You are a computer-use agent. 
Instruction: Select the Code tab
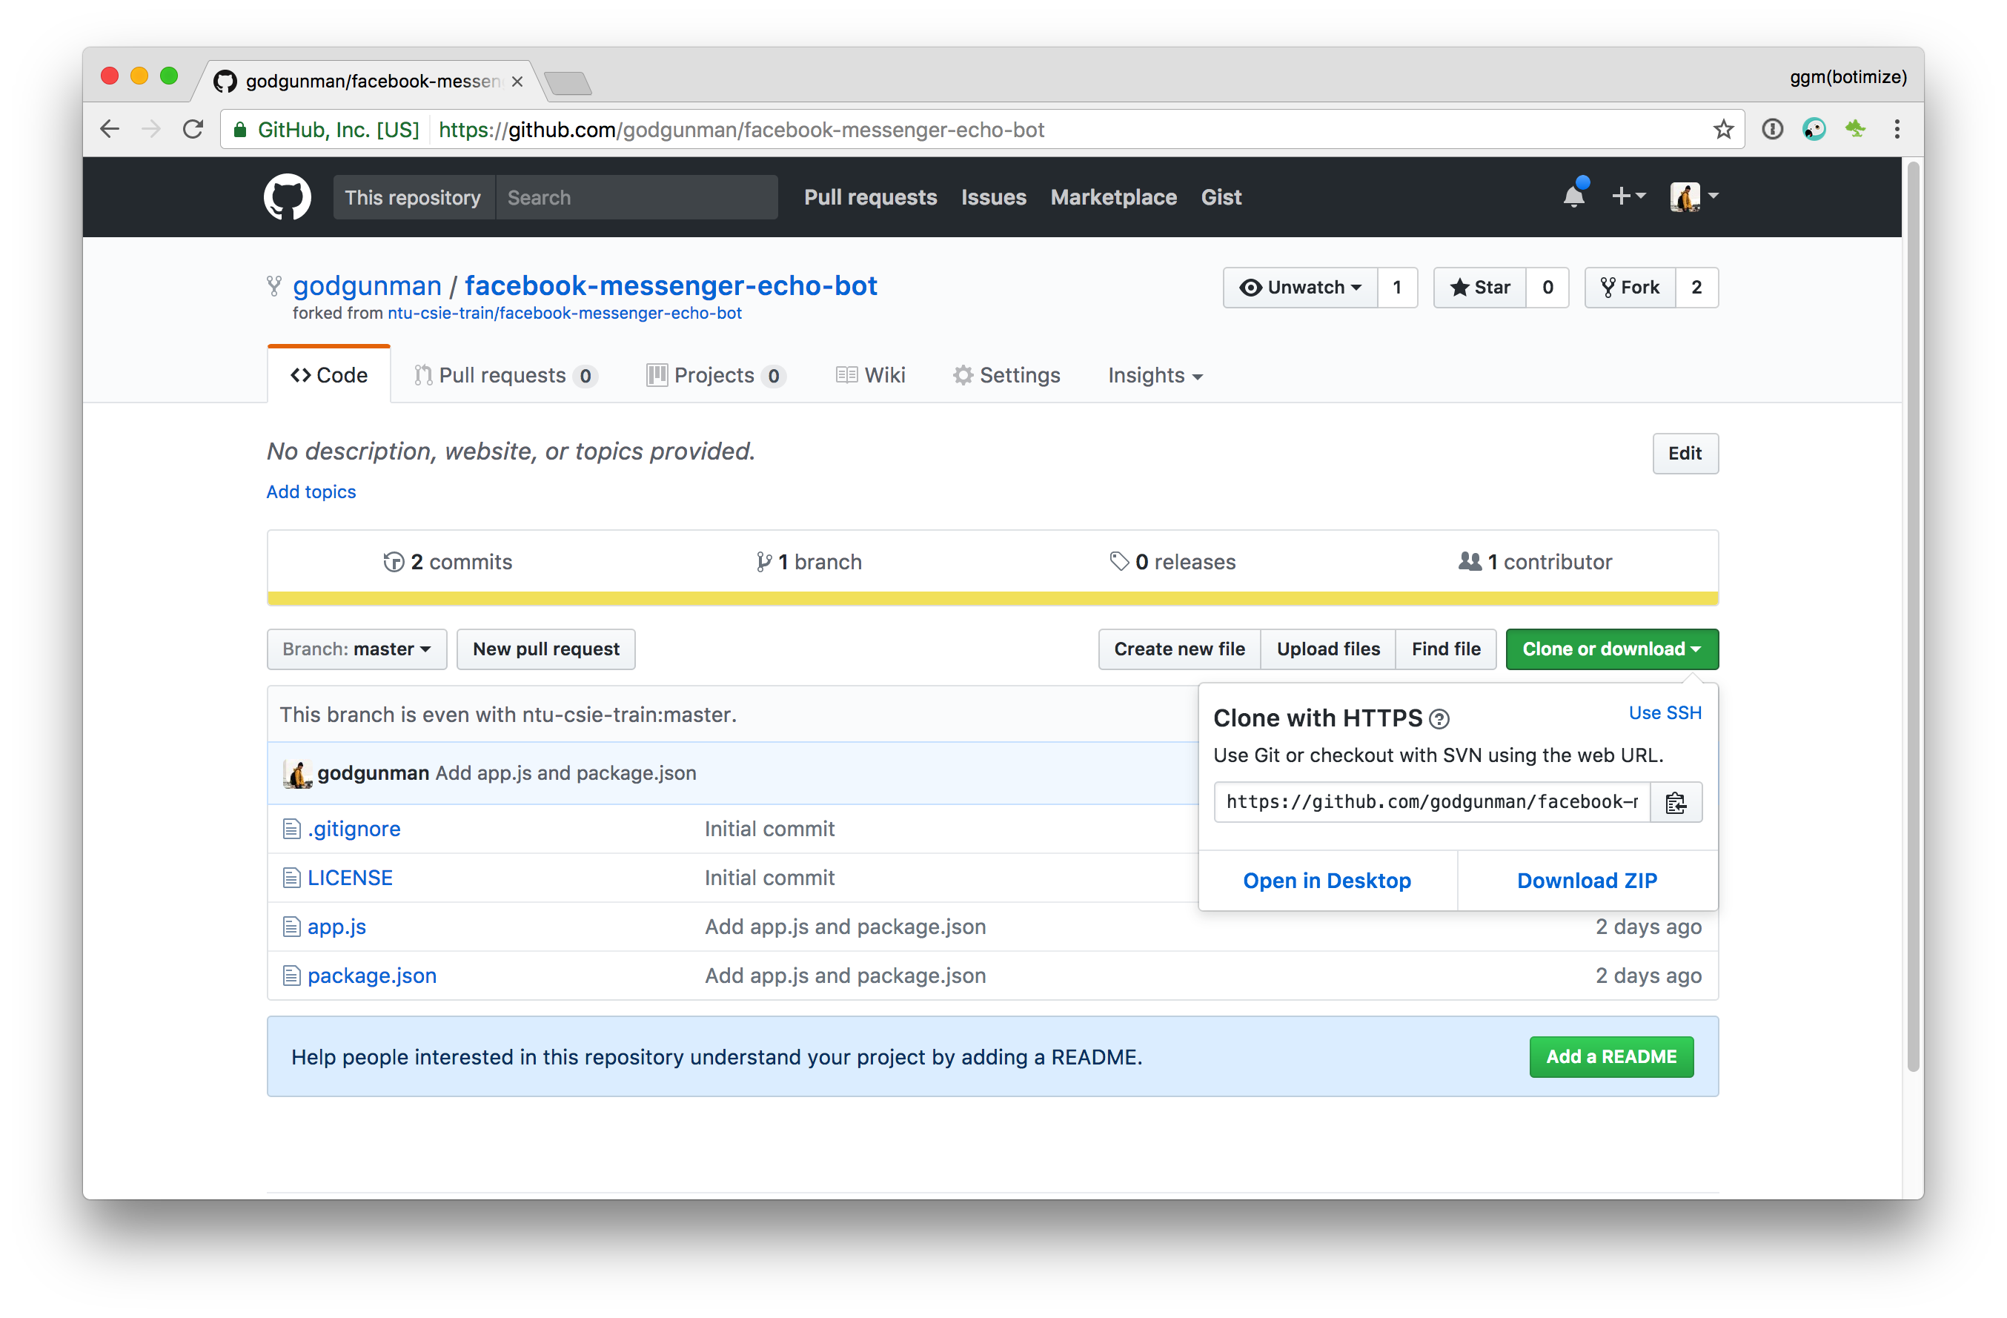pyautogui.click(x=329, y=375)
